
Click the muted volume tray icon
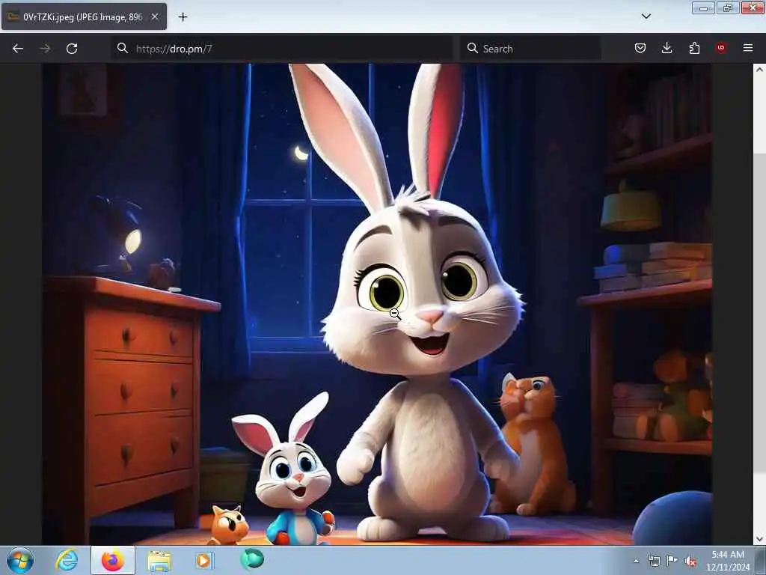pyautogui.click(x=690, y=561)
